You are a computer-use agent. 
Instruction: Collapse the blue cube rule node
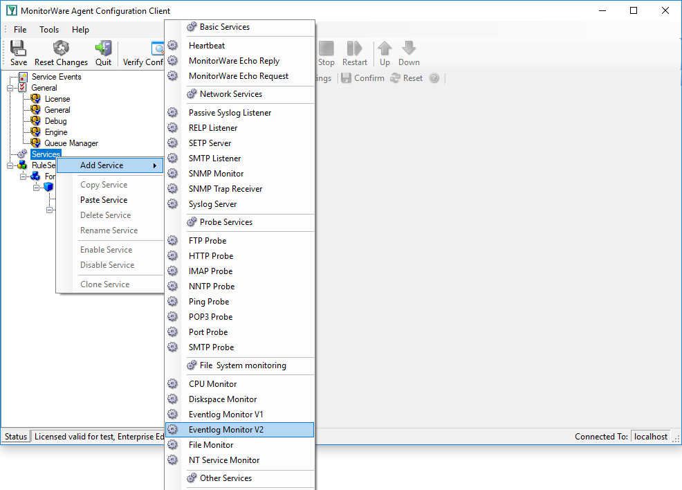point(37,188)
